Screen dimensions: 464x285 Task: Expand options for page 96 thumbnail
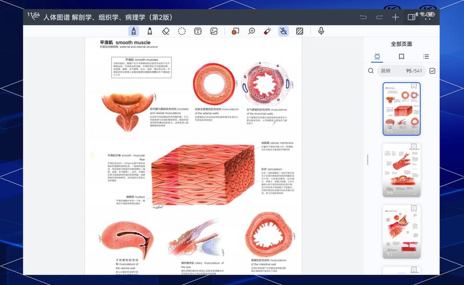point(415,193)
